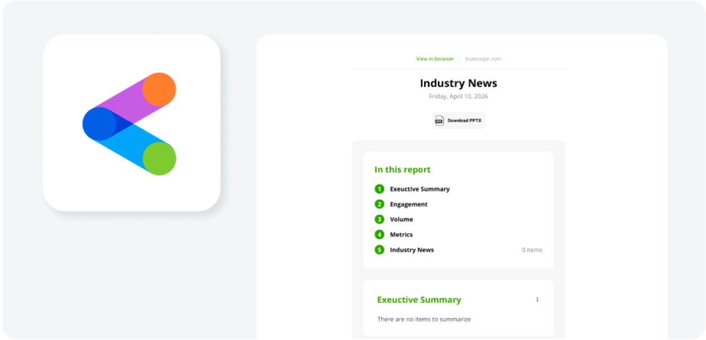Click the green number 1 badge

pyautogui.click(x=380, y=189)
